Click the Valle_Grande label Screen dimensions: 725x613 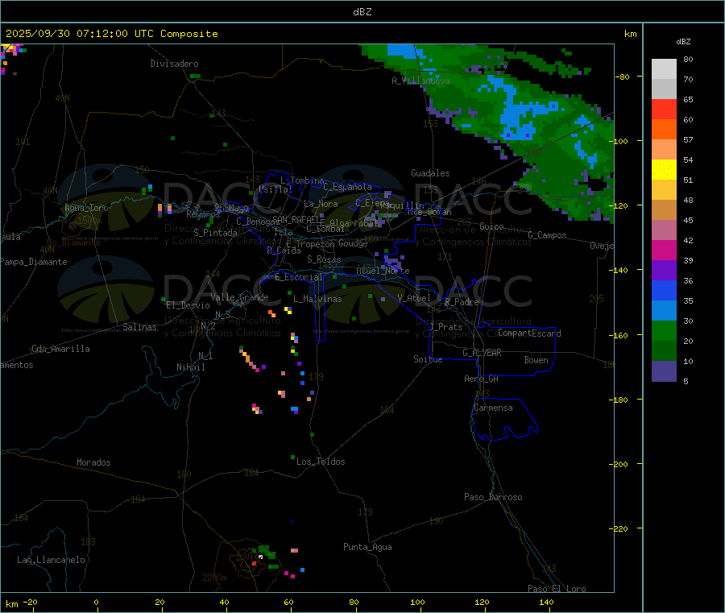coord(239,297)
